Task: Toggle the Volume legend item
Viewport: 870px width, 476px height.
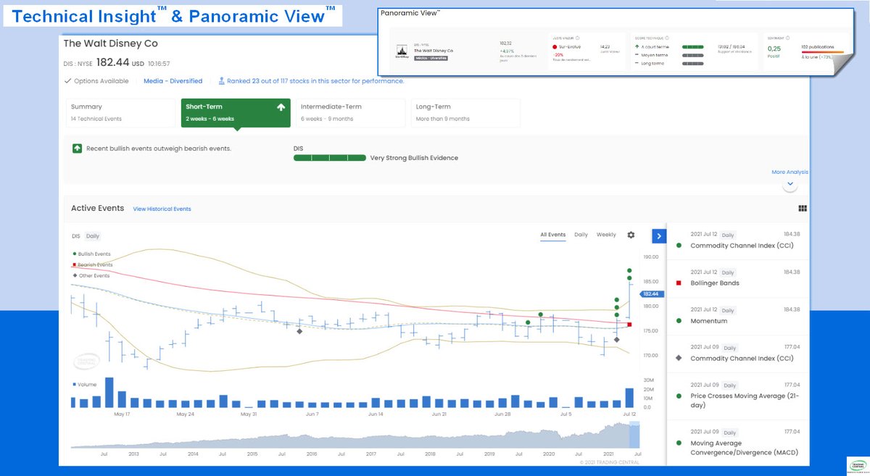Action: pyautogui.click(x=84, y=385)
